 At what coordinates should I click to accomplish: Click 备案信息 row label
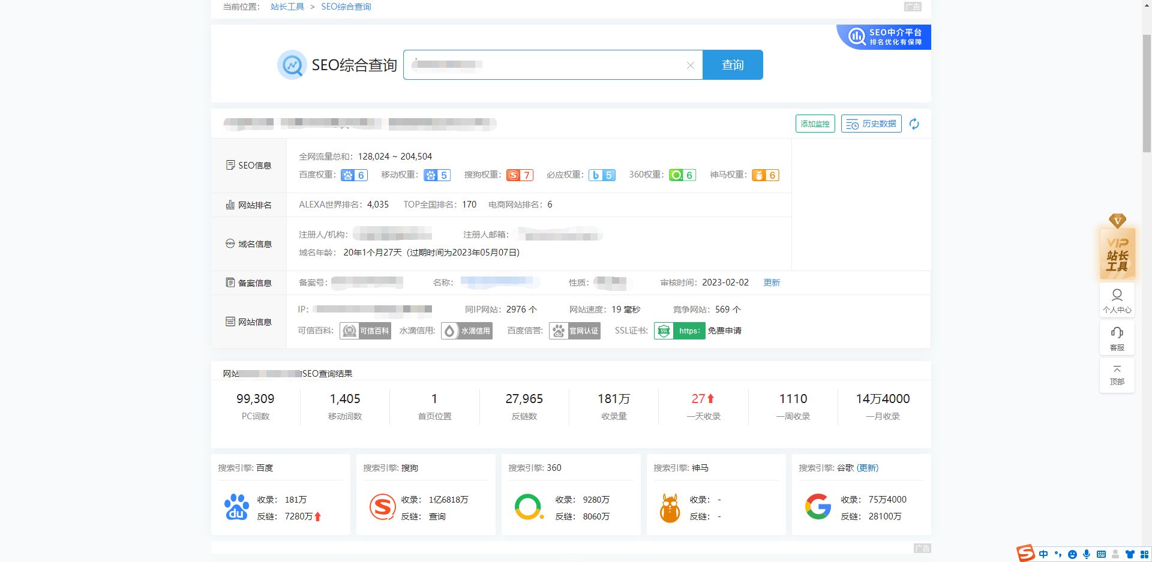coord(248,283)
